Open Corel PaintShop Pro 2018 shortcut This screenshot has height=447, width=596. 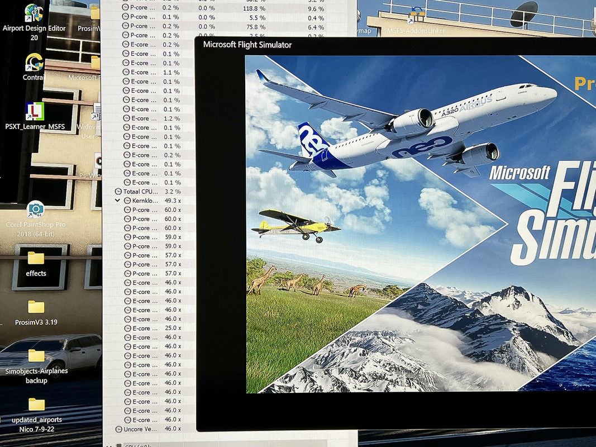point(35,219)
